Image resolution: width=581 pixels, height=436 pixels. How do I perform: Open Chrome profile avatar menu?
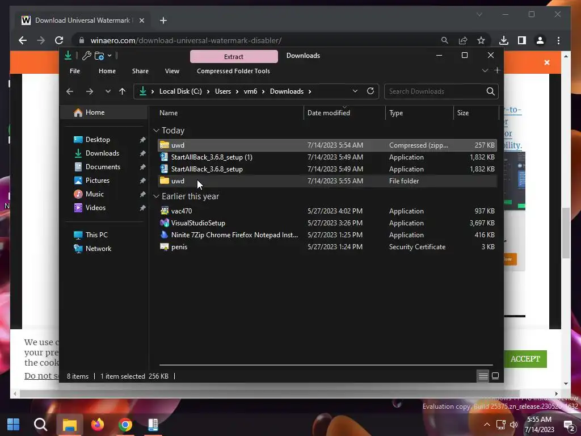(x=540, y=40)
